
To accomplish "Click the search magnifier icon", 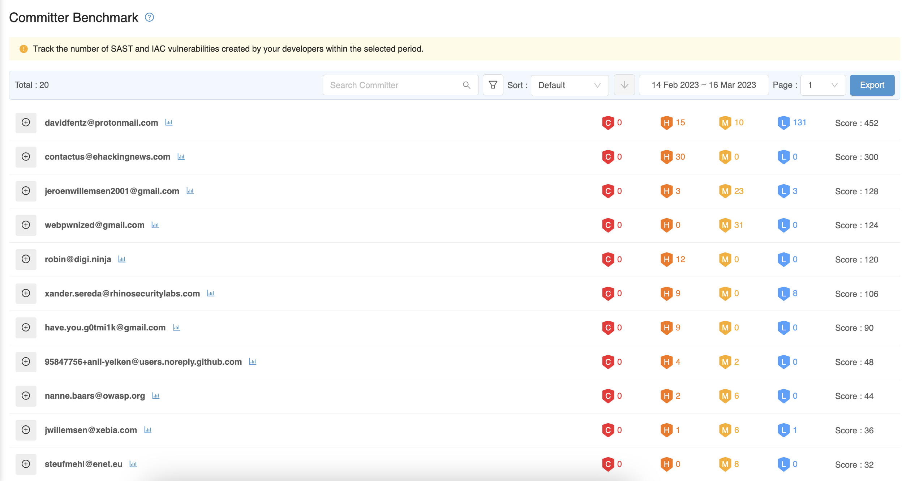I will 467,85.
